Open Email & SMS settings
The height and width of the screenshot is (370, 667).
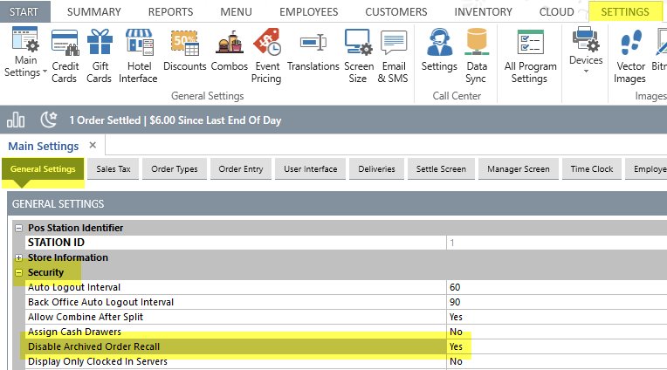(x=393, y=54)
